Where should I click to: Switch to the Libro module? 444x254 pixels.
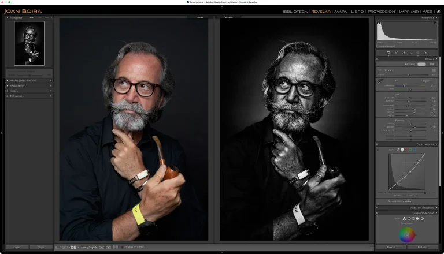[x=357, y=12]
